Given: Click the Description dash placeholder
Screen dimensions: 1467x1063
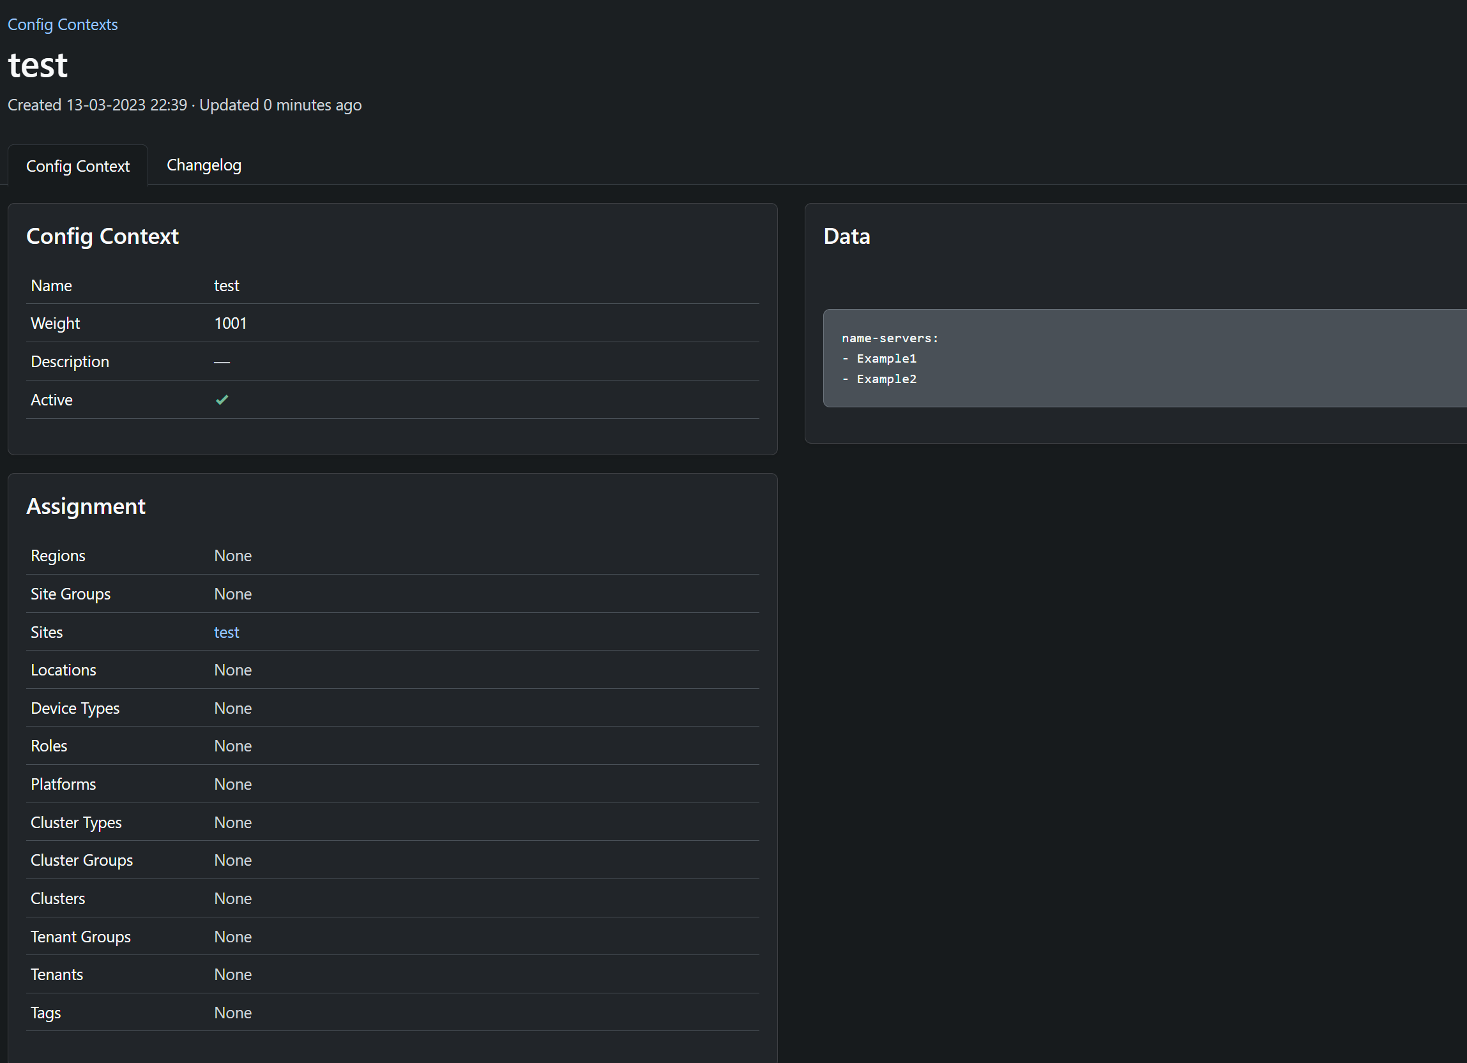Looking at the screenshot, I should point(221,361).
